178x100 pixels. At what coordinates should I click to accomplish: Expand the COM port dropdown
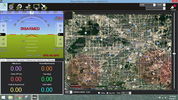pos(154,5)
